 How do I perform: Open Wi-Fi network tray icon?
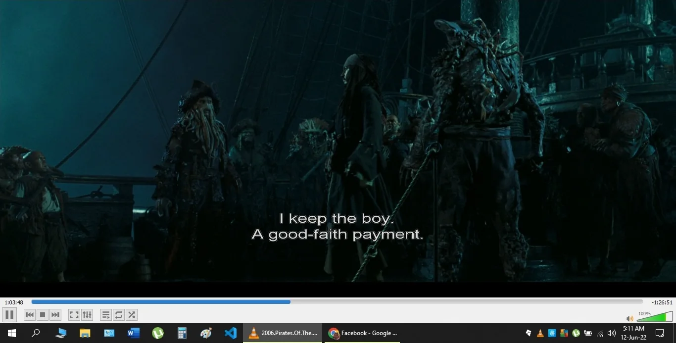600,333
